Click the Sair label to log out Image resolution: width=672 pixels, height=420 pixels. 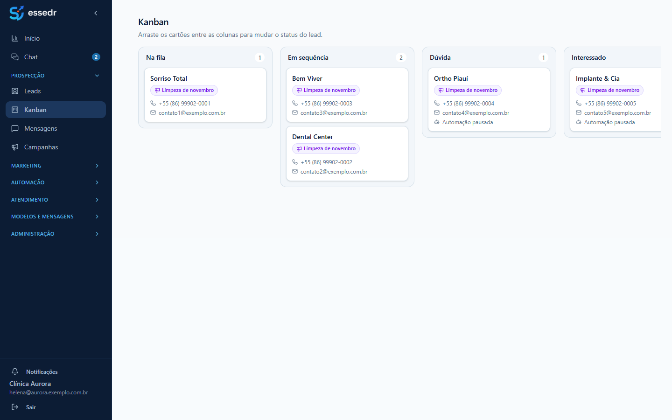31,407
